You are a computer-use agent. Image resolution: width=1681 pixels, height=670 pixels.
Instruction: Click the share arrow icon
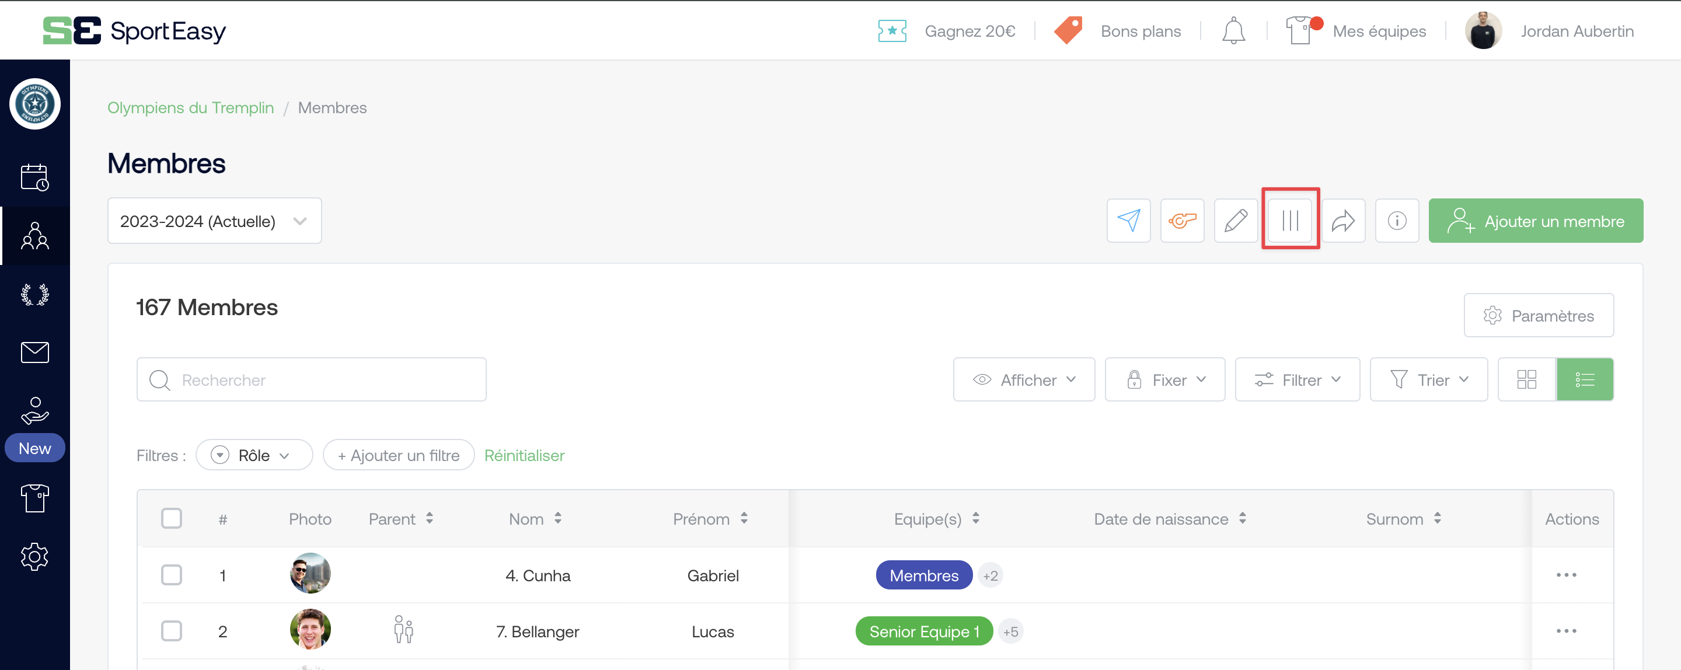point(1343,221)
